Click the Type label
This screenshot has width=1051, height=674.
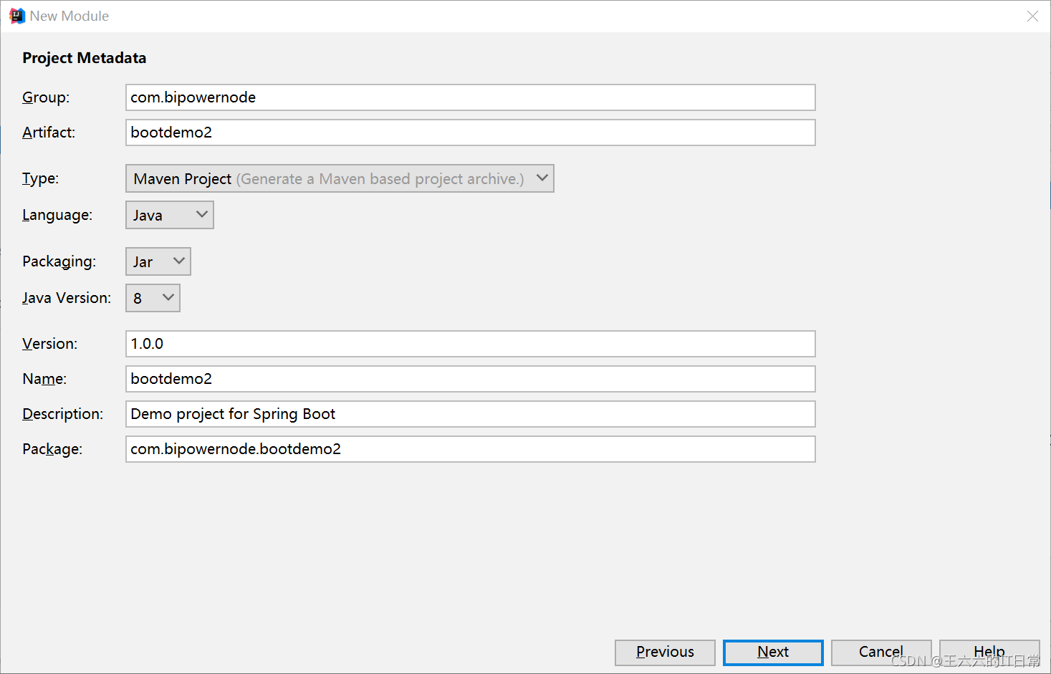pos(40,178)
